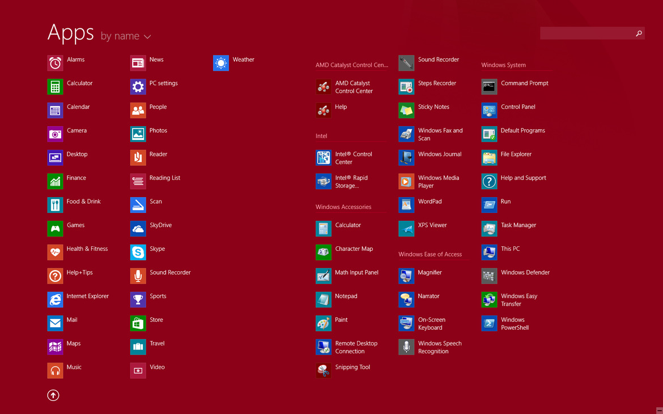Open the Reading List icon
663x414 pixels.
pos(138,181)
